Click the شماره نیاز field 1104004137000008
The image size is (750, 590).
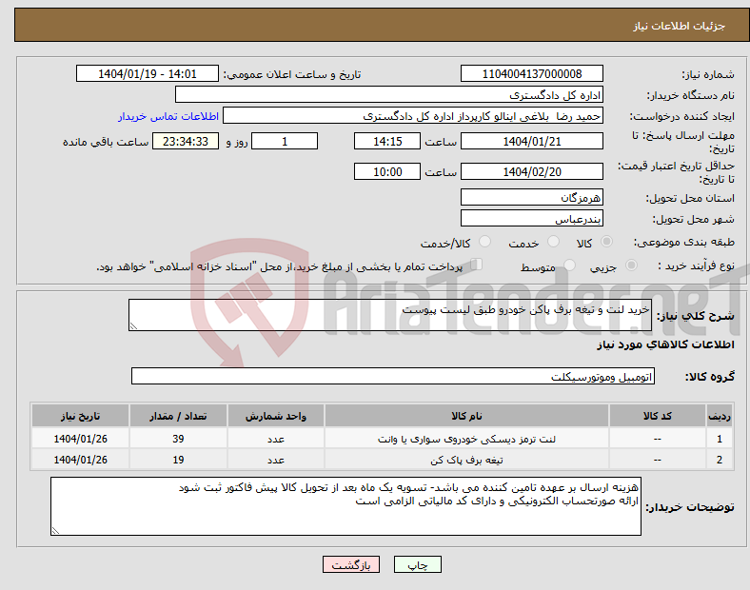tap(531, 73)
